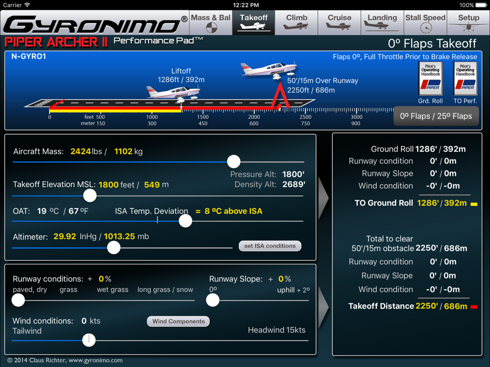
Task: Click the 'grass' runway condition label
Action: (x=69, y=290)
